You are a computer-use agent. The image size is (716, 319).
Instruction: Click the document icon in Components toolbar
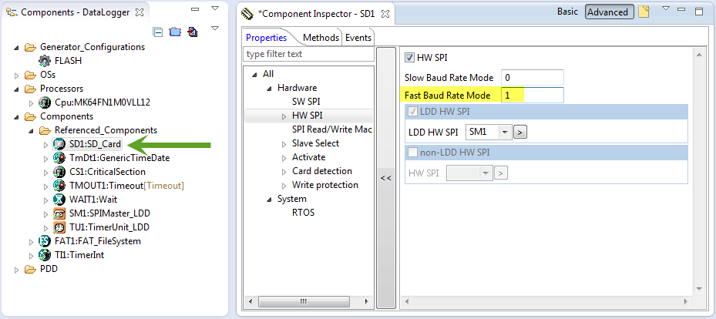(192, 32)
